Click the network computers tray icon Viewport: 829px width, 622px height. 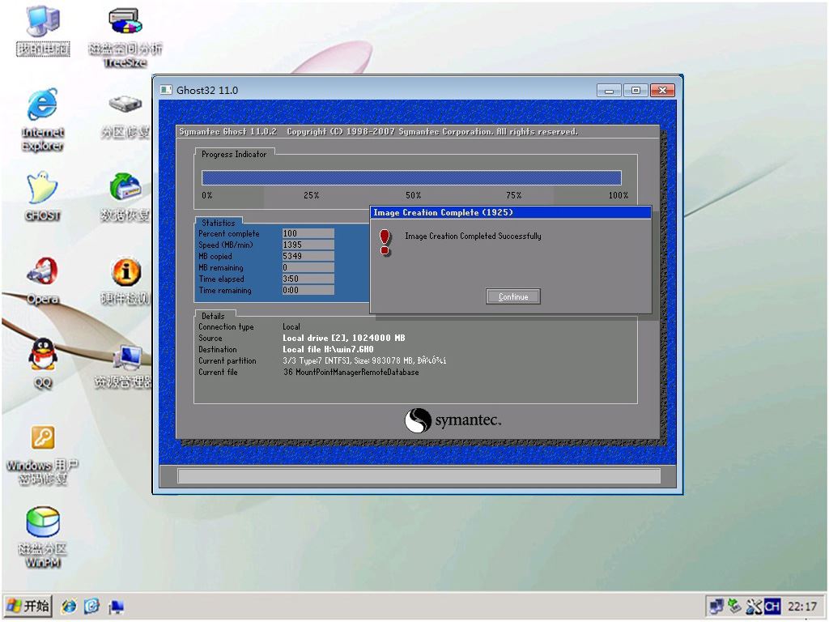click(x=716, y=606)
